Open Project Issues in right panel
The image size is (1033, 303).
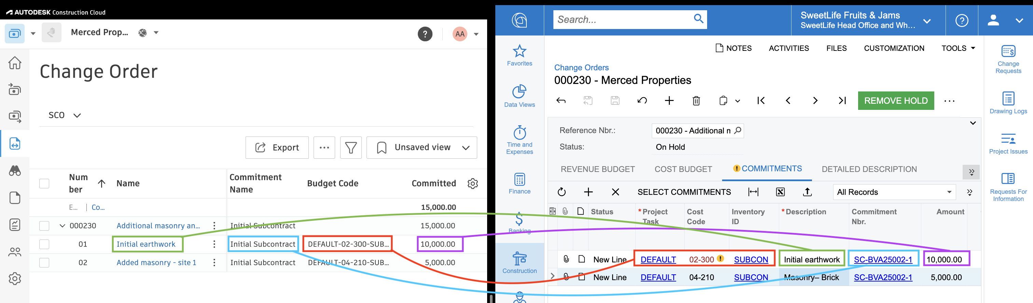(x=1008, y=144)
